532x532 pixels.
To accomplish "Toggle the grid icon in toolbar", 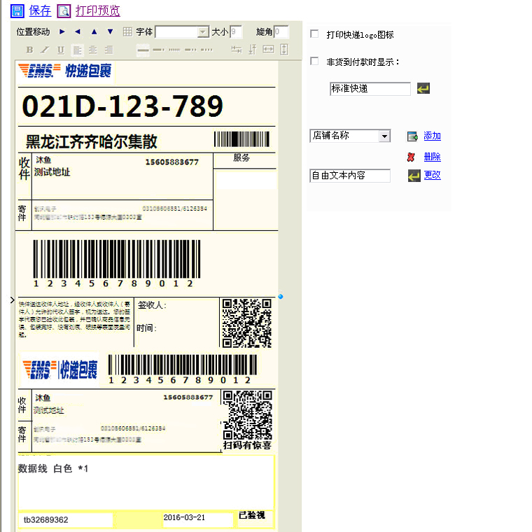I will click(127, 31).
